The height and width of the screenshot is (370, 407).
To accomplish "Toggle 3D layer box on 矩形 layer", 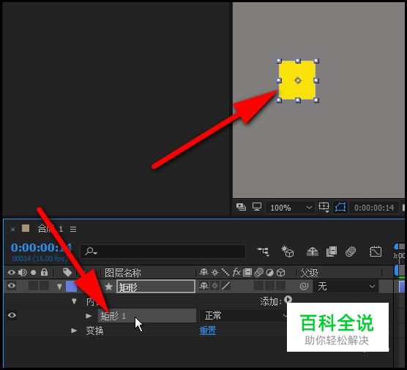I will (x=280, y=286).
